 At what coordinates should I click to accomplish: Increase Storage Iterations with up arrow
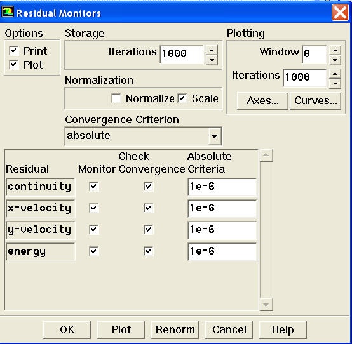pos(212,50)
